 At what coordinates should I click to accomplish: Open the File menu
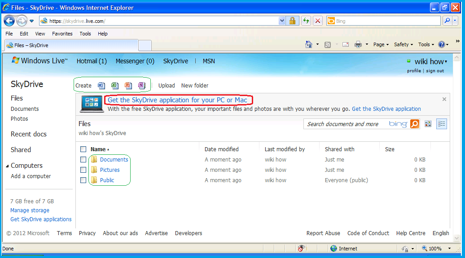[9, 34]
